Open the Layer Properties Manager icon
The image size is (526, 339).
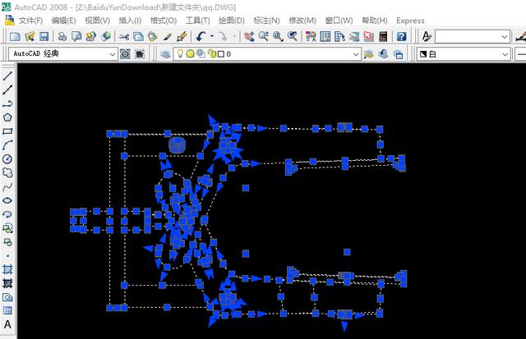tap(165, 54)
